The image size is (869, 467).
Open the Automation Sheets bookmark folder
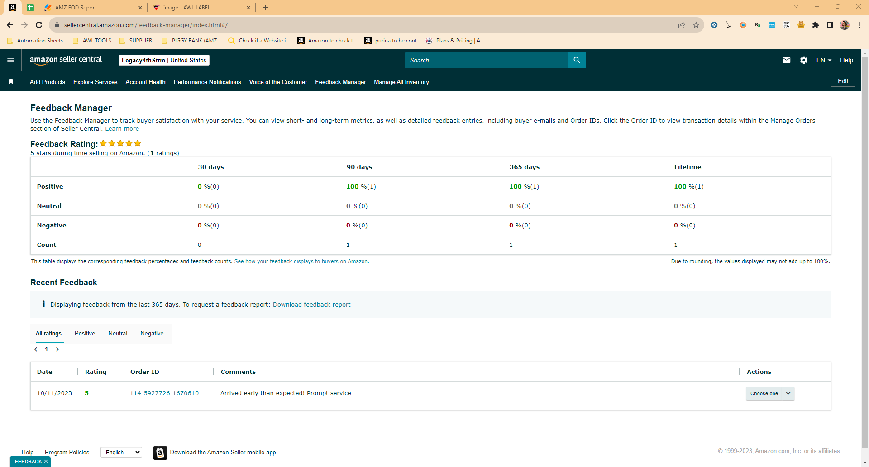click(x=35, y=41)
